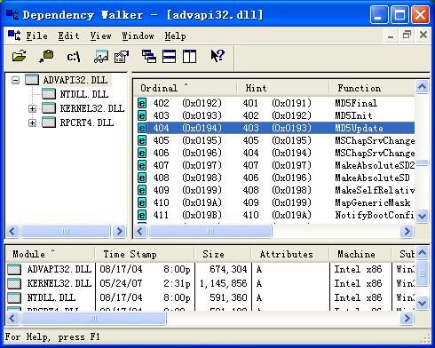
Task: Open the Window menu
Action: 138,36
